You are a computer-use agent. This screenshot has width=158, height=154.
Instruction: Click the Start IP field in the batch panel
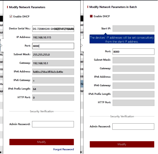[133, 29]
